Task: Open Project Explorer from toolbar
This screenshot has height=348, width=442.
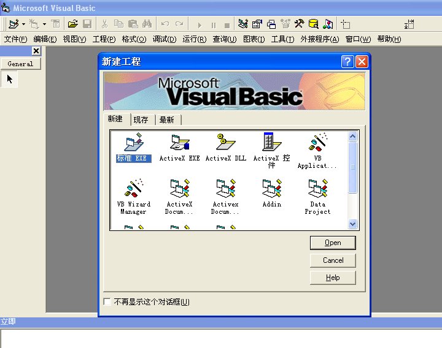Action: click(x=242, y=24)
